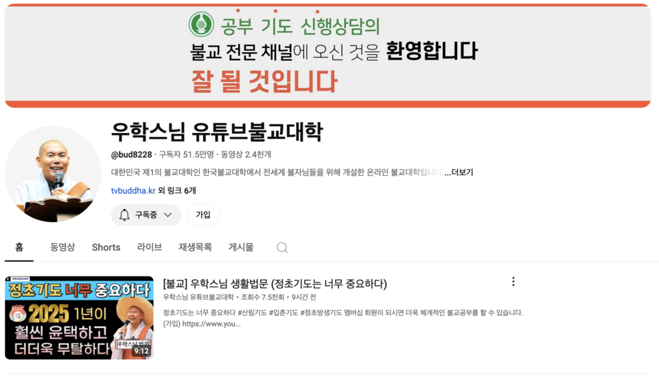Image resolution: width=659 pixels, height=382 pixels.
Task: Click the notification bell icon on subscribe button
Action: click(124, 215)
